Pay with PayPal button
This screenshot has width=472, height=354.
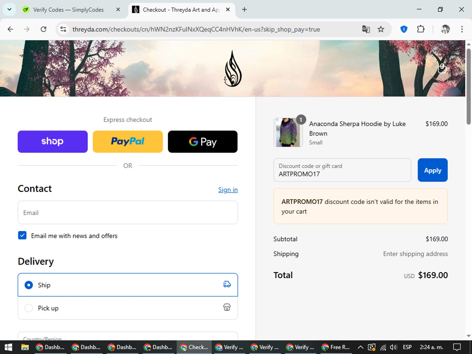tap(128, 142)
